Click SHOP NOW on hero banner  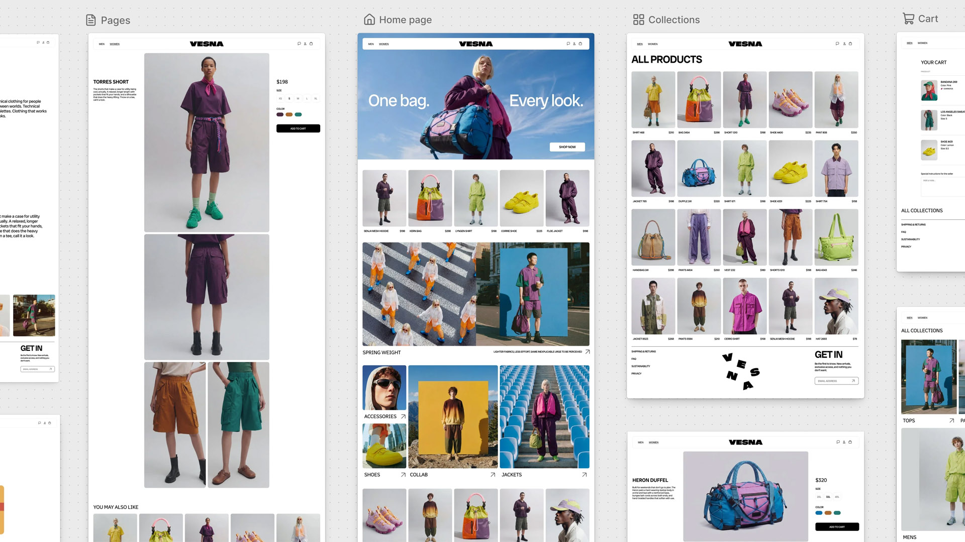click(x=567, y=147)
